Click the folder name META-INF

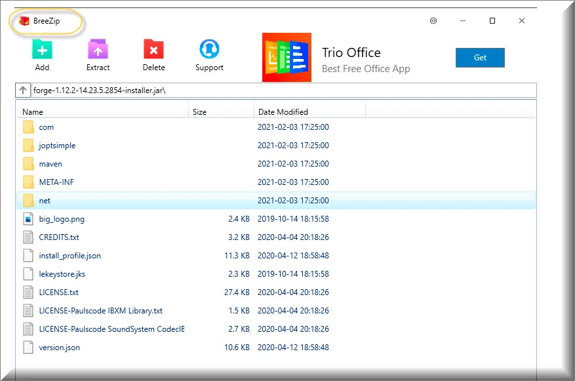point(56,182)
